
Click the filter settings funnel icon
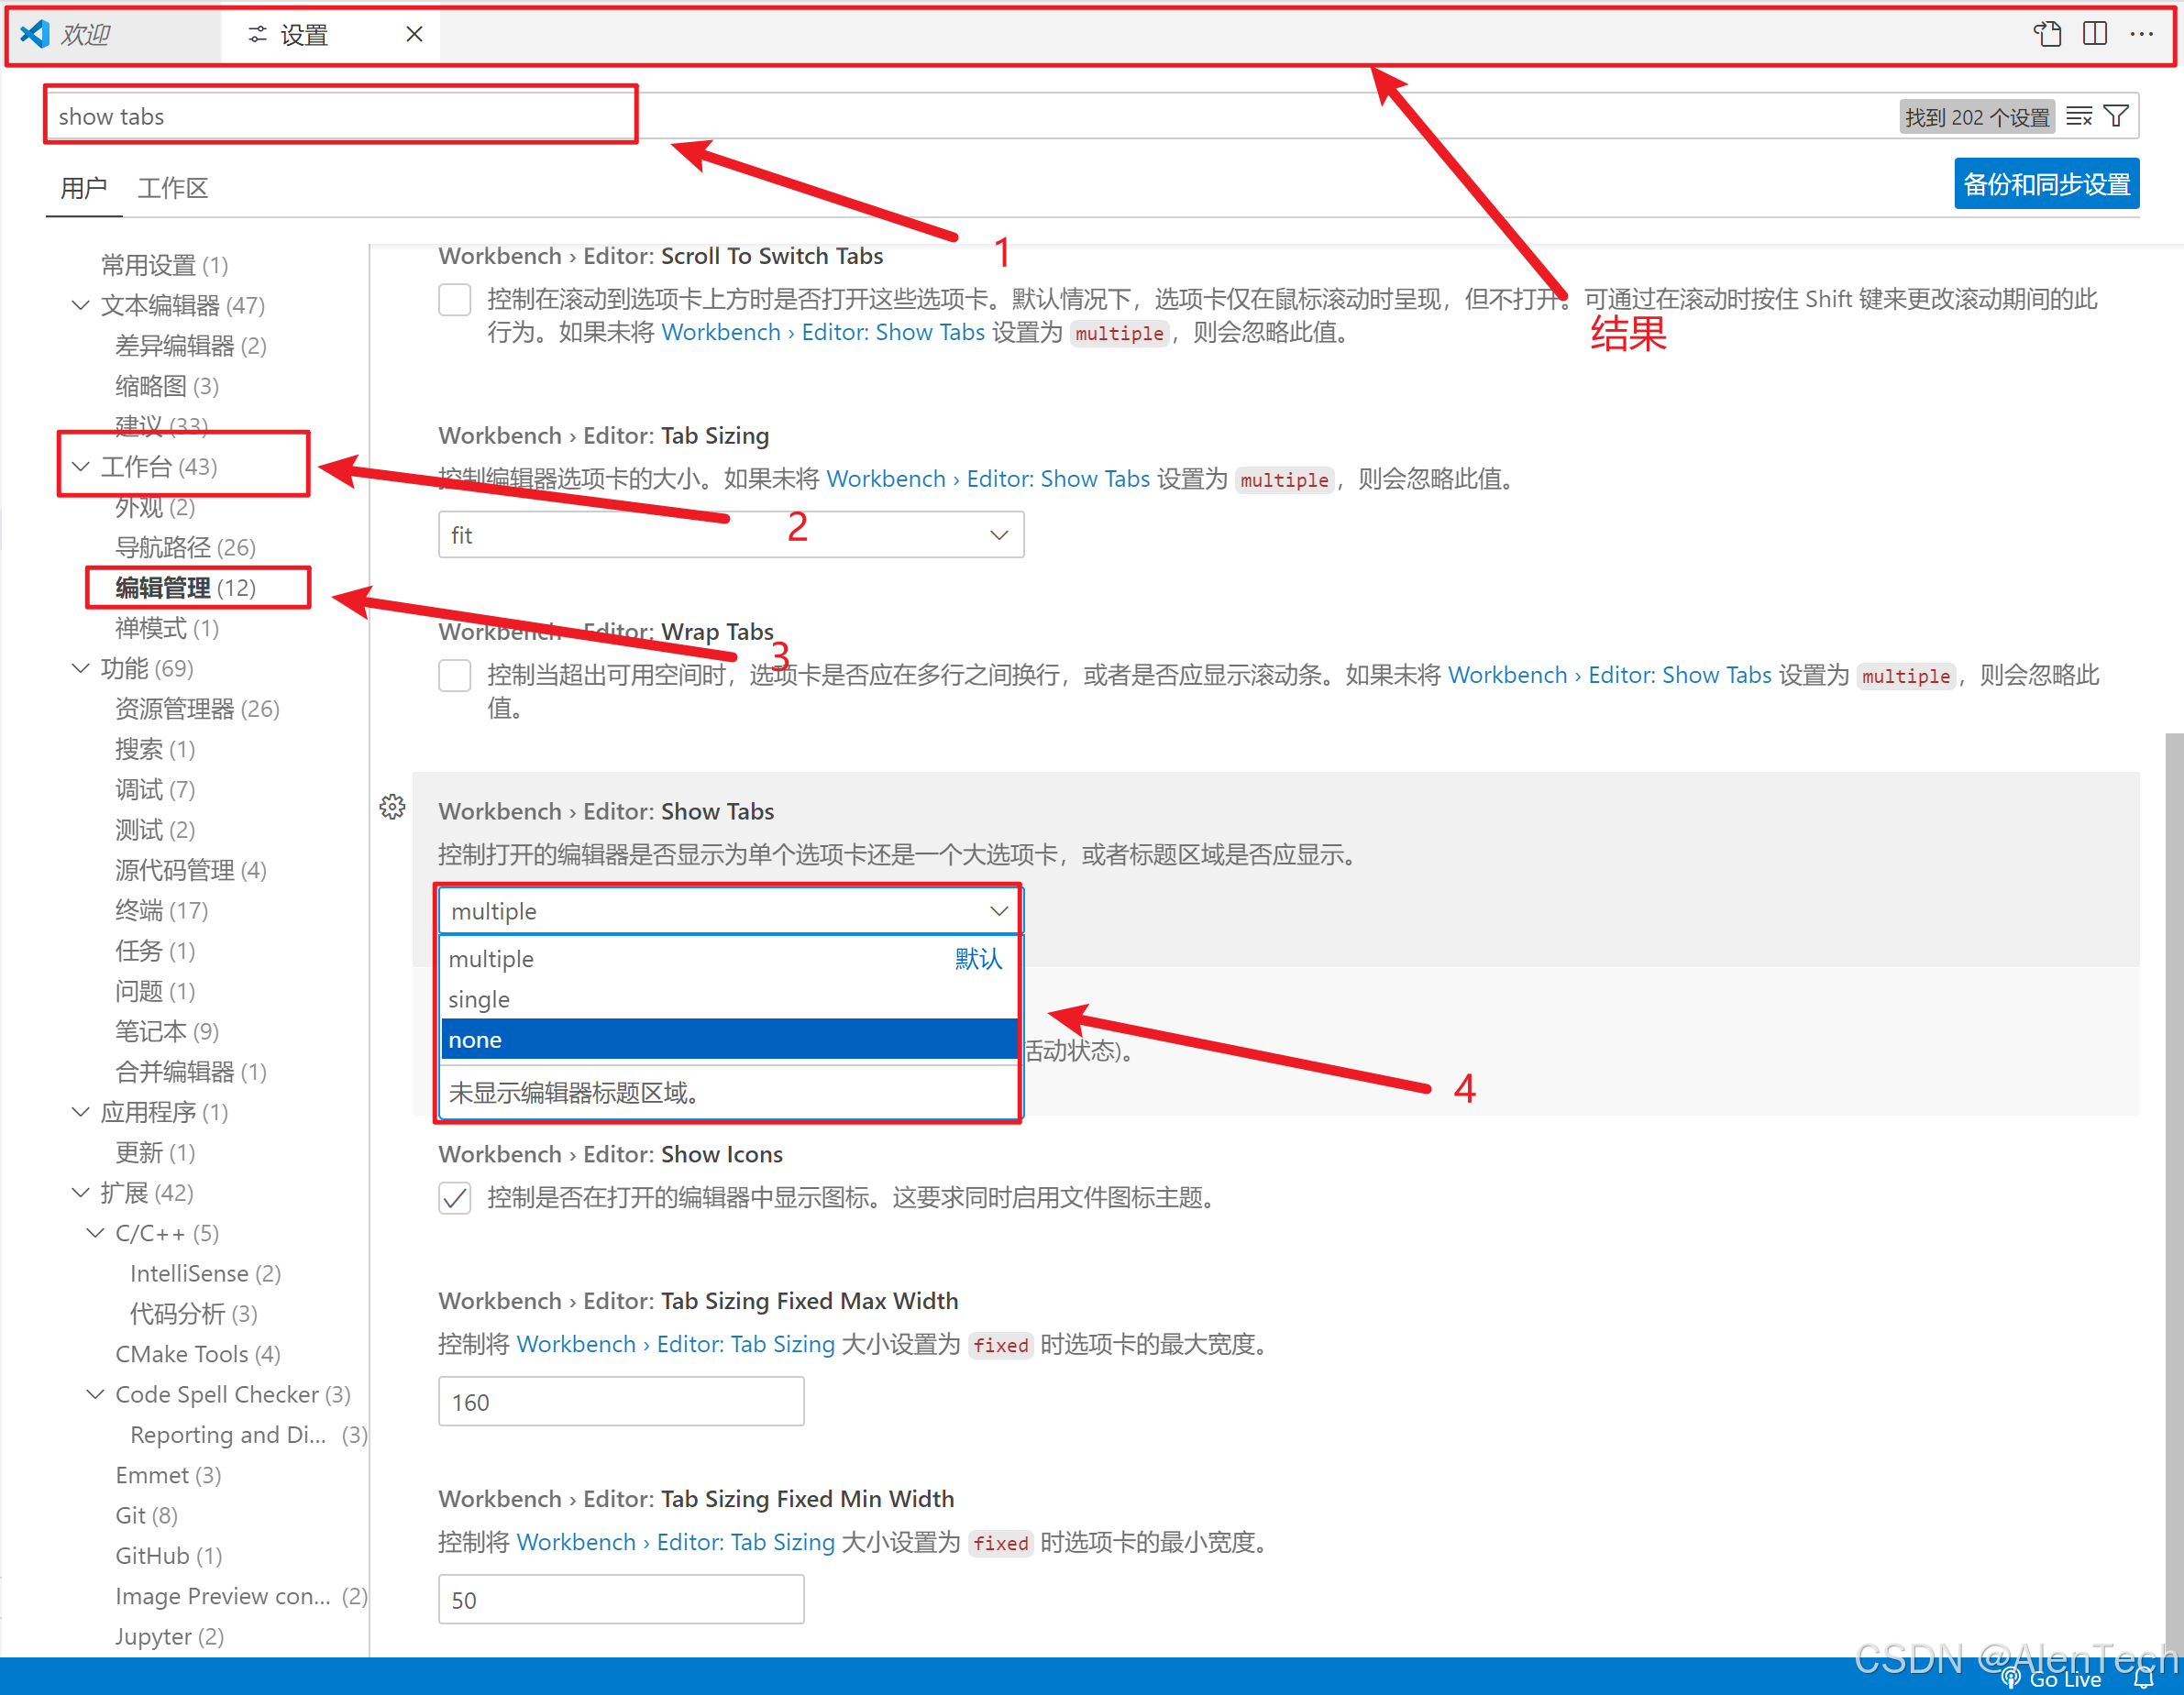point(2116,117)
